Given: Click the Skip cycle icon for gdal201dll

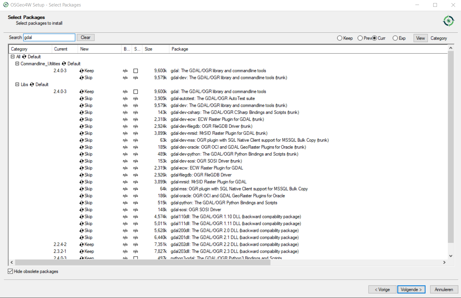Looking at the screenshot, I should (x=81, y=237).
